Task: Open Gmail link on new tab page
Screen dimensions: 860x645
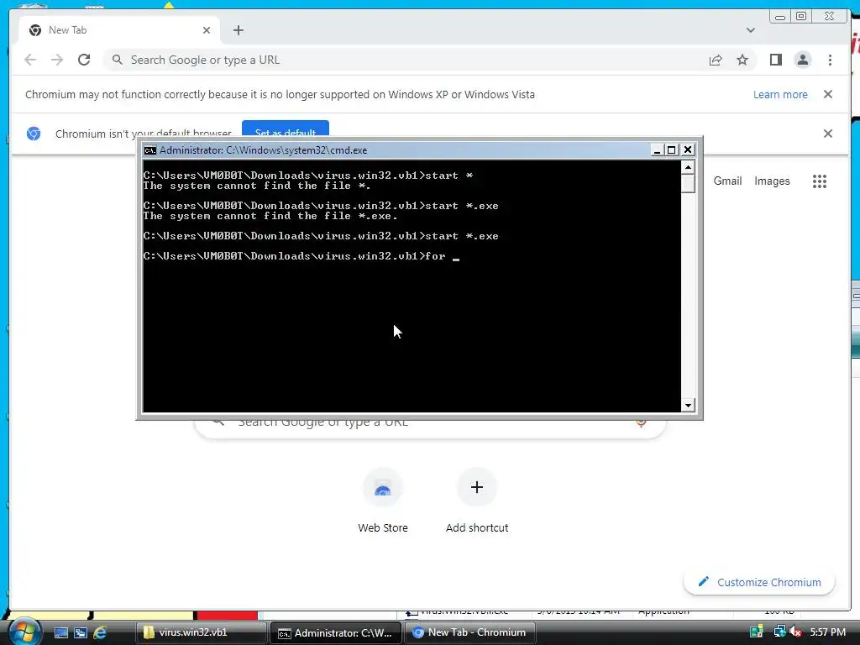Action: 727,181
